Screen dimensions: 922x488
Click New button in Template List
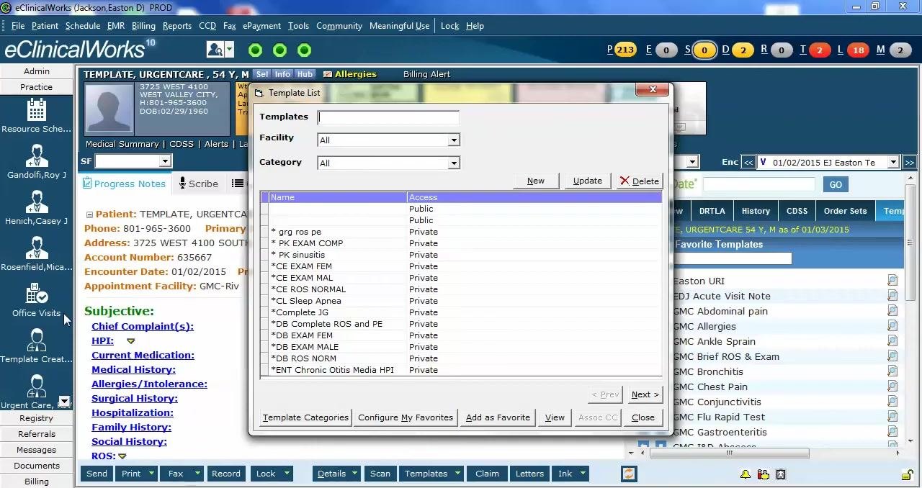pyautogui.click(x=536, y=181)
